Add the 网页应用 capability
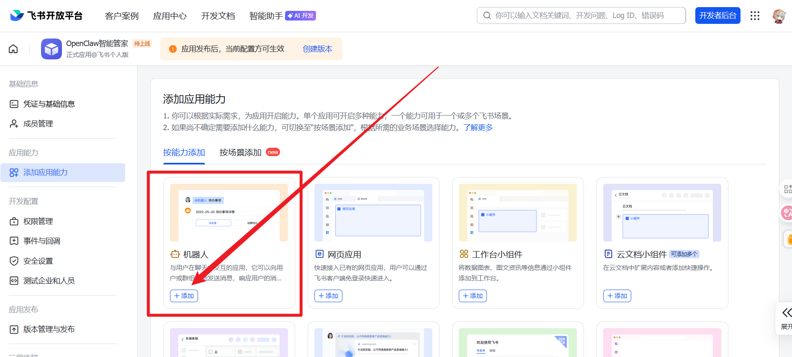The image size is (792, 357). point(328,296)
